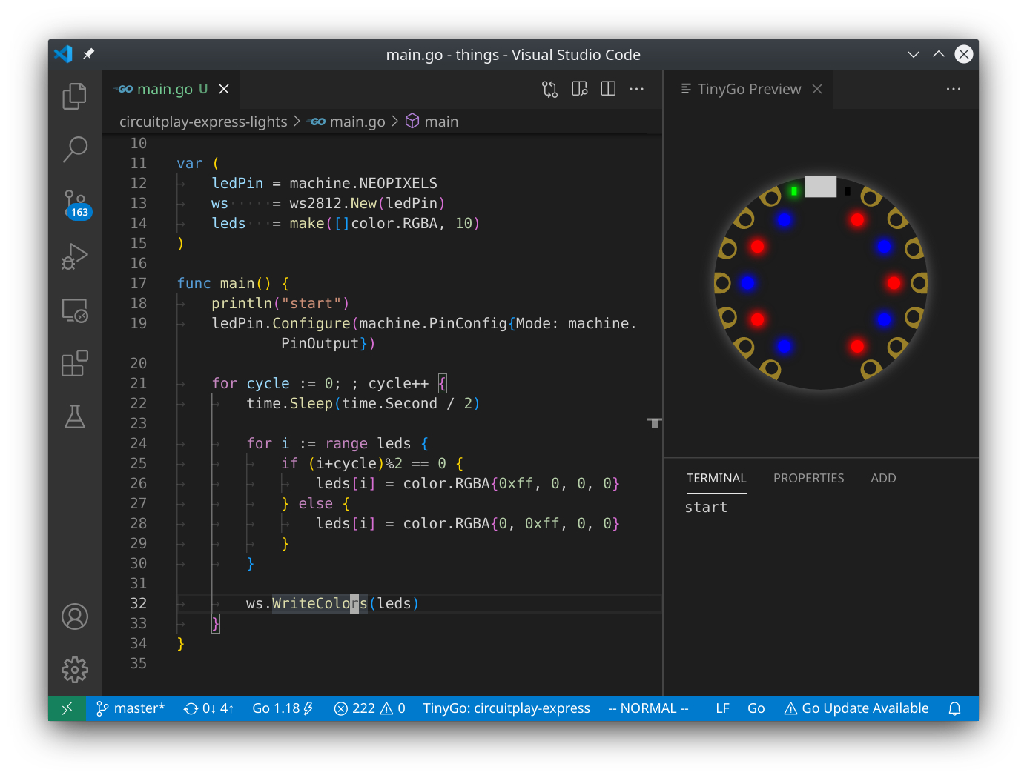The height and width of the screenshot is (778, 1027).
Task: Split the editor using the toolbar icon
Action: tap(607, 88)
